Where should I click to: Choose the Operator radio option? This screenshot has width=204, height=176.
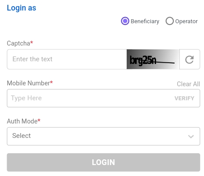point(170,21)
